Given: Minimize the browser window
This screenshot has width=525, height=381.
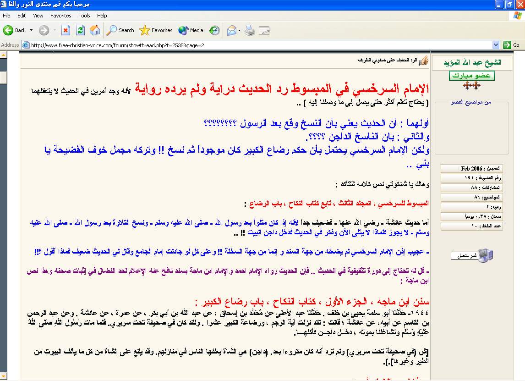Looking at the screenshot, I should 499,5.
